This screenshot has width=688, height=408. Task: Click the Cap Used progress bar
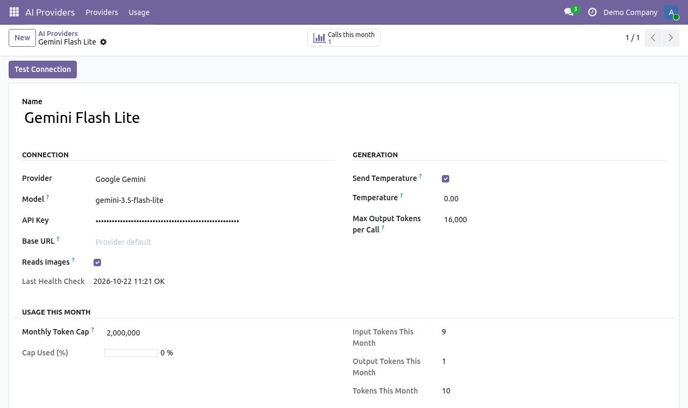(x=131, y=353)
